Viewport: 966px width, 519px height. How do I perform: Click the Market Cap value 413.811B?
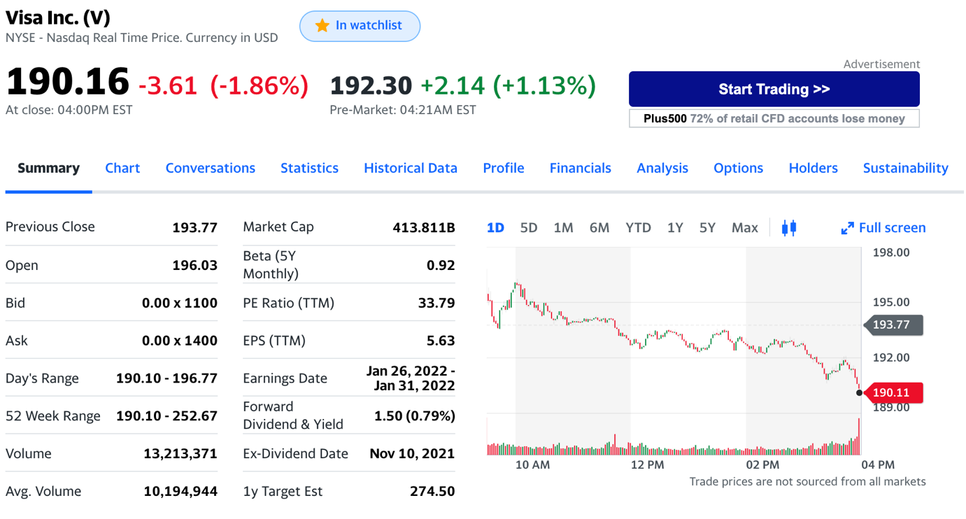pos(424,227)
